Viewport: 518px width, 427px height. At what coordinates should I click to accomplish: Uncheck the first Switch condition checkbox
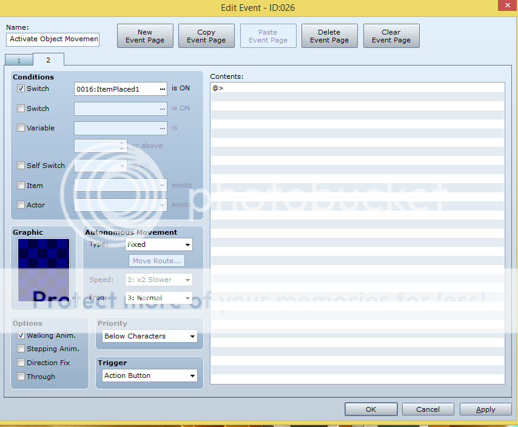coord(21,89)
